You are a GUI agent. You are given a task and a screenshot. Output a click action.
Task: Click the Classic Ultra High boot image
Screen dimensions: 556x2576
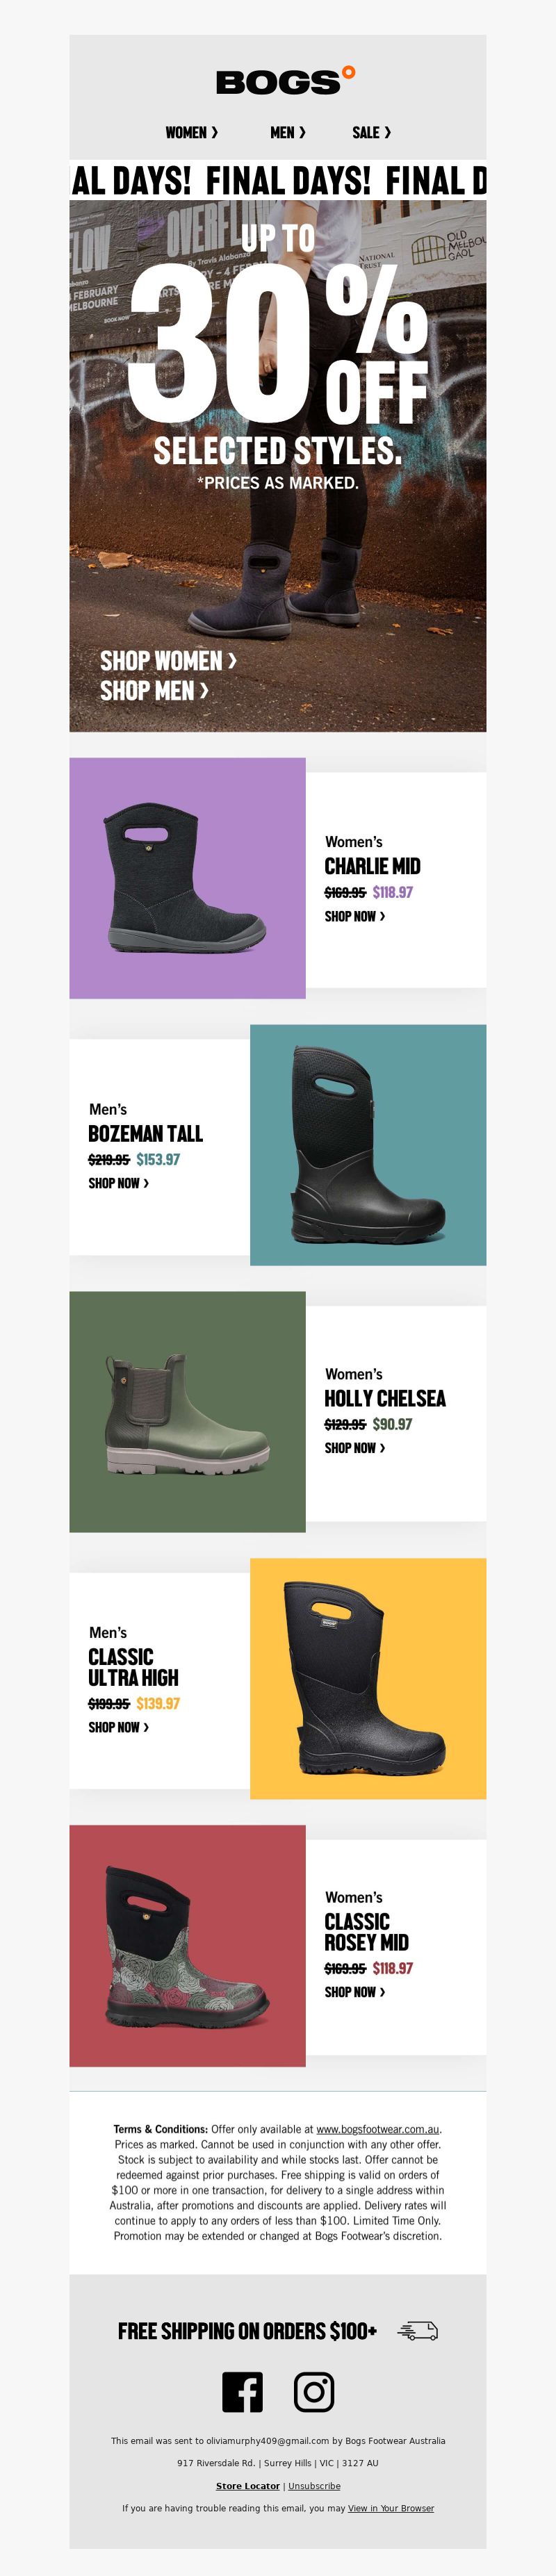tap(368, 1679)
